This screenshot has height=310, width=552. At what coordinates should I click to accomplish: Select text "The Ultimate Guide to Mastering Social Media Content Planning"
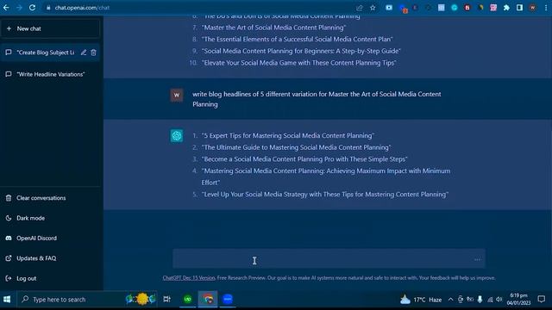[296, 147]
